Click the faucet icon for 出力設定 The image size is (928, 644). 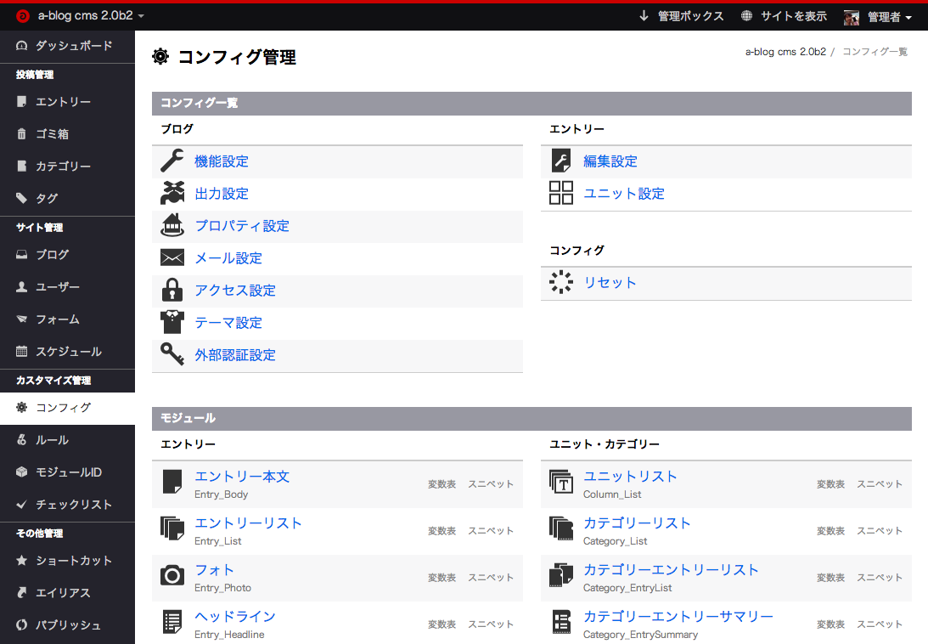click(x=172, y=194)
